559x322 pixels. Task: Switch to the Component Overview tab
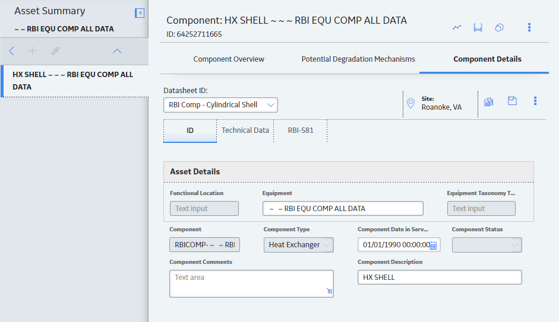click(x=229, y=59)
